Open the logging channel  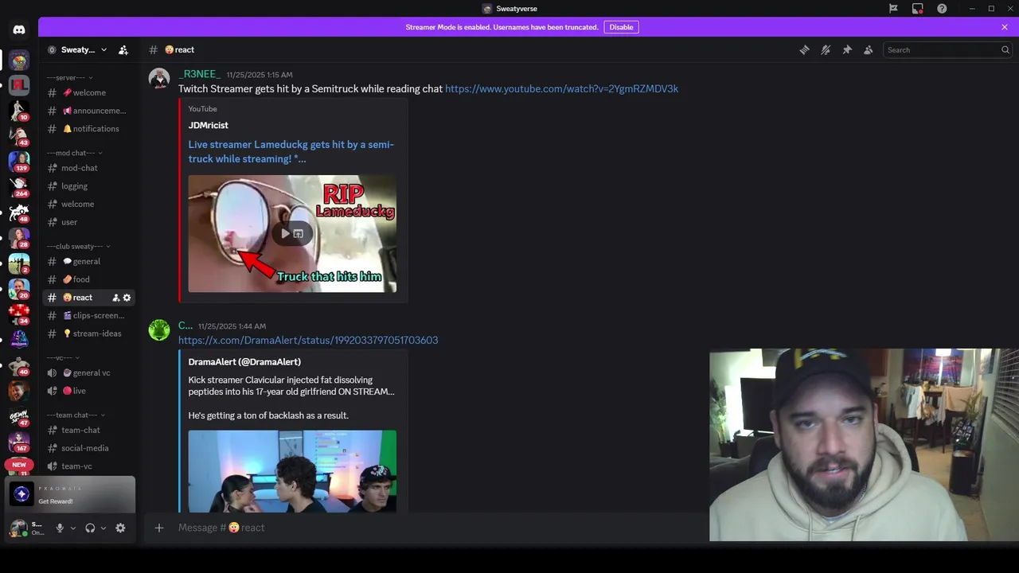click(88, 186)
